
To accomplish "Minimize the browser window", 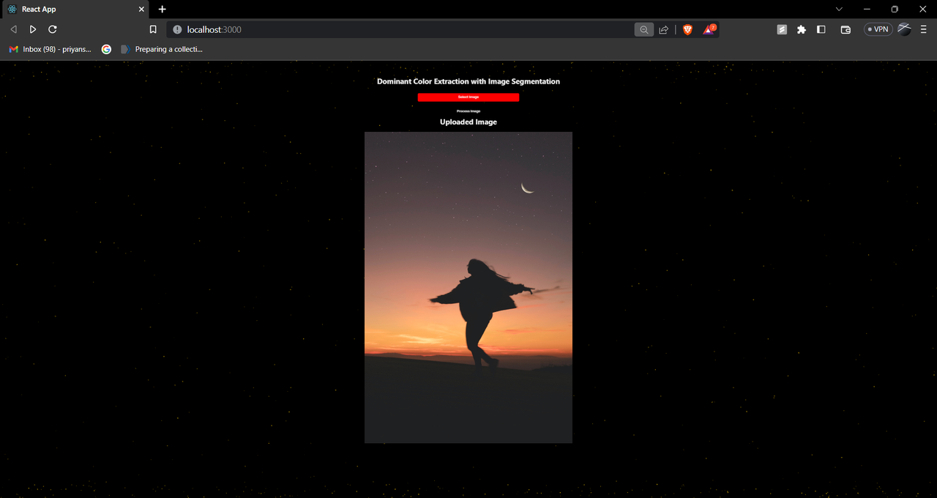I will (x=867, y=9).
